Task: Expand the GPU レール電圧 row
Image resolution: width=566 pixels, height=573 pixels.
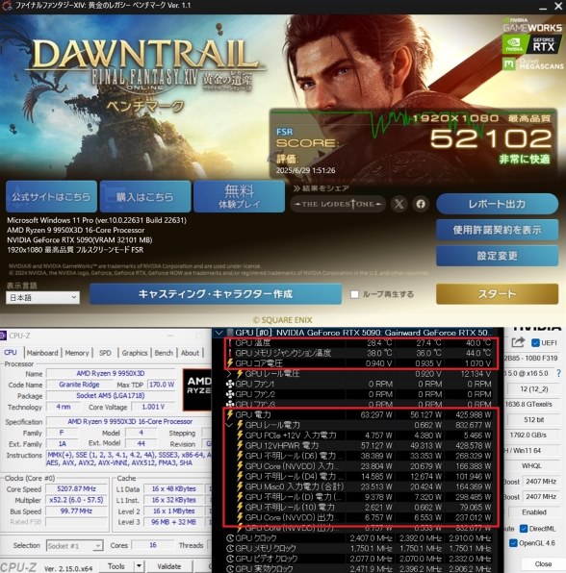Action: click(x=229, y=373)
